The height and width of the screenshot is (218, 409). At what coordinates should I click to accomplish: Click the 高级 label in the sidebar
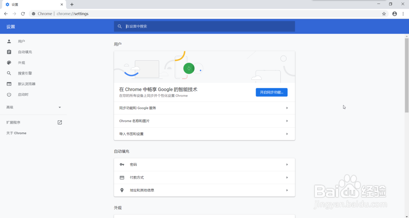pos(10,107)
